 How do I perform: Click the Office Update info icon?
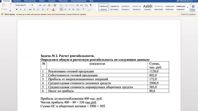tap(2, 14)
